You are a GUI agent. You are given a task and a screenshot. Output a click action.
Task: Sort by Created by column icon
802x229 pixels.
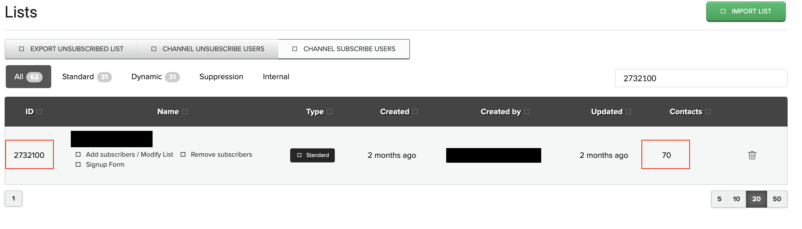tap(527, 112)
